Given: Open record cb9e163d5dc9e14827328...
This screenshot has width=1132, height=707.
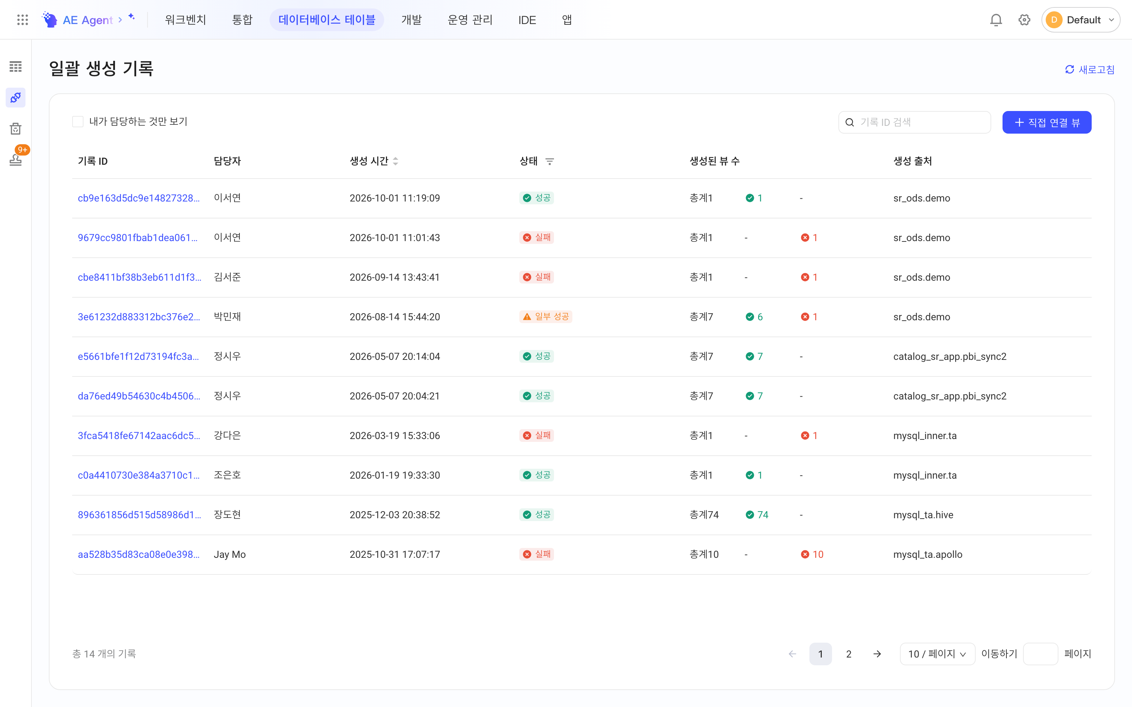Looking at the screenshot, I should point(139,198).
